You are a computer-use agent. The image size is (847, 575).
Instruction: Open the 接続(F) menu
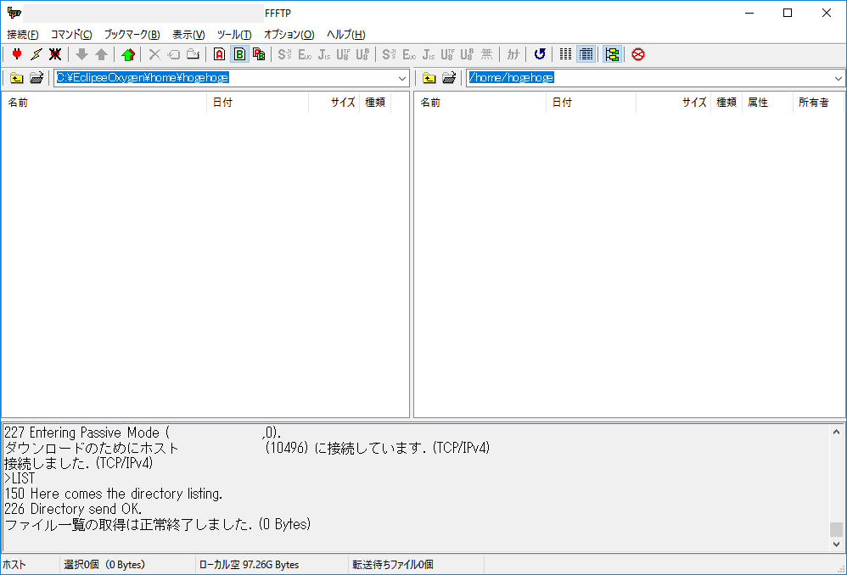23,35
